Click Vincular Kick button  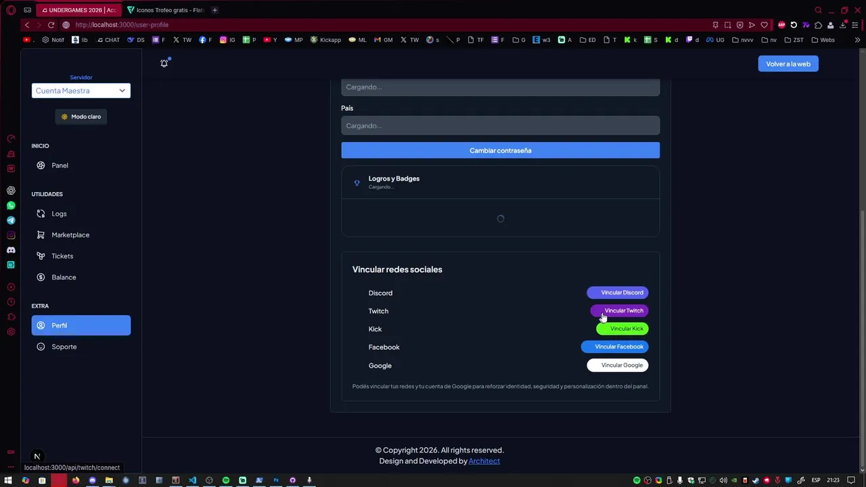[622, 329]
